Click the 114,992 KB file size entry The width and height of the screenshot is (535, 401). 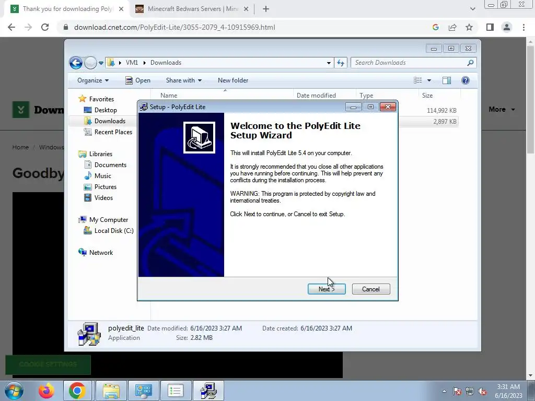pyautogui.click(x=441, y=111)
